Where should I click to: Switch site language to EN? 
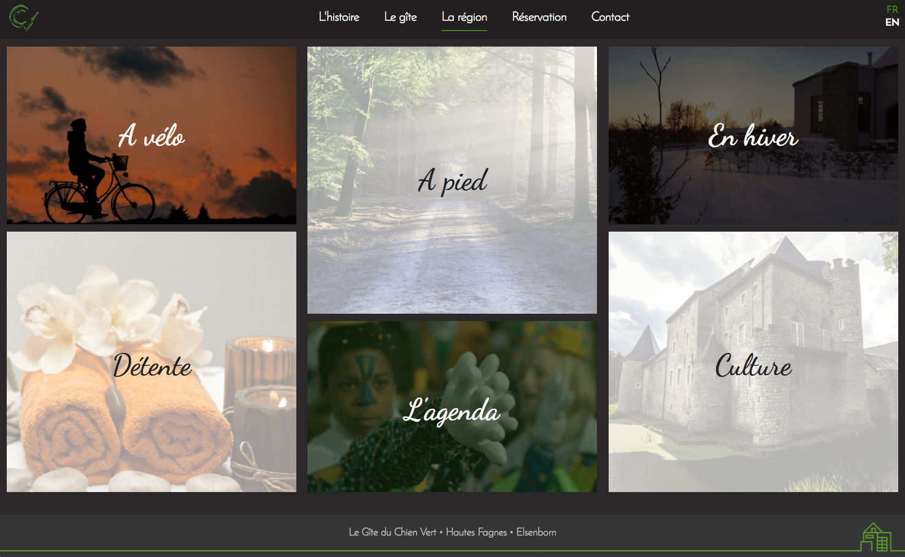[x=891, y=22]
